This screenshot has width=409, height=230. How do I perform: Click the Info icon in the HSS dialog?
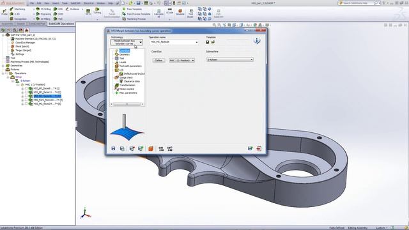click(257, 41)
